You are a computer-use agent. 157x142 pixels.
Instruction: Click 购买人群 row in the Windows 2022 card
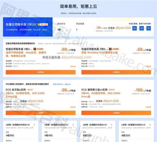click(x=88, y=66)
